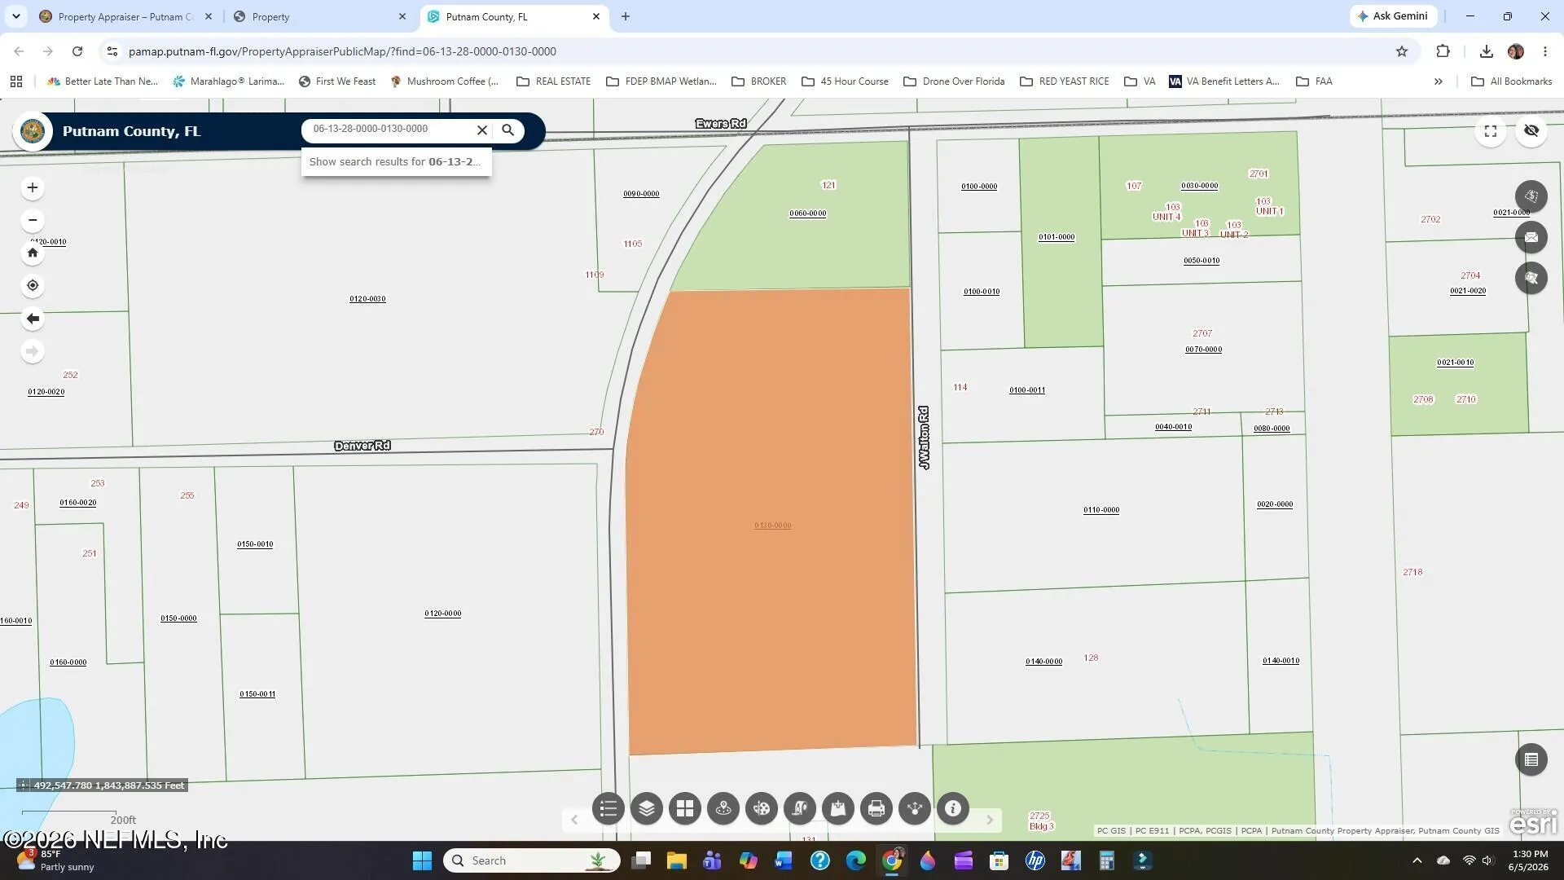Open the REAL ESTATE bookmarks folder
1564x880 pixels.
(x=554, y=81)
